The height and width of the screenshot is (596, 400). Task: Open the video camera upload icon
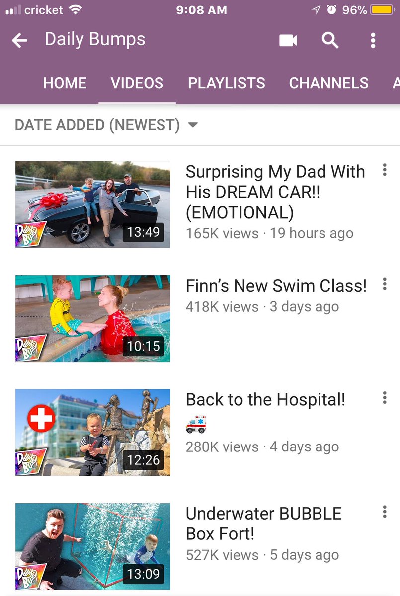coord(288,40)
